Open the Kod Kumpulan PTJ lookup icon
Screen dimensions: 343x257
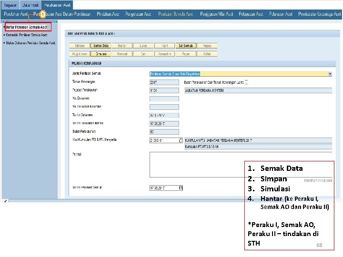click(181, 140)
